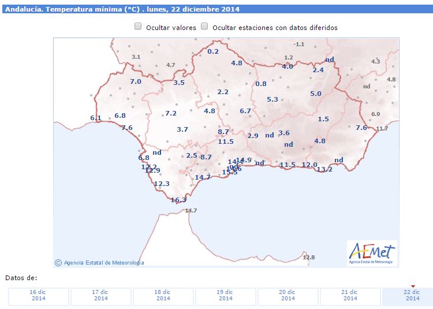433x309 pixels.
Task: Click the 12.3 station value
Action: [x=162, y=184]
